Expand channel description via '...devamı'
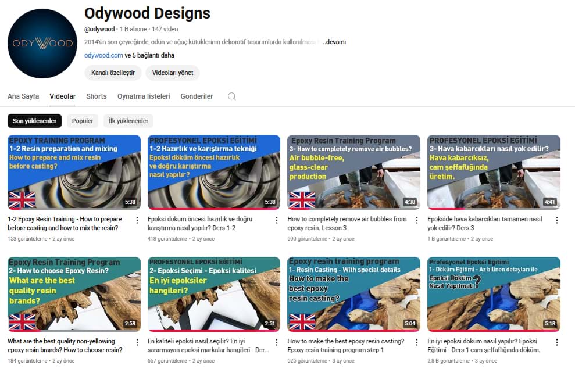575x369 pixels. click(333, 42)
